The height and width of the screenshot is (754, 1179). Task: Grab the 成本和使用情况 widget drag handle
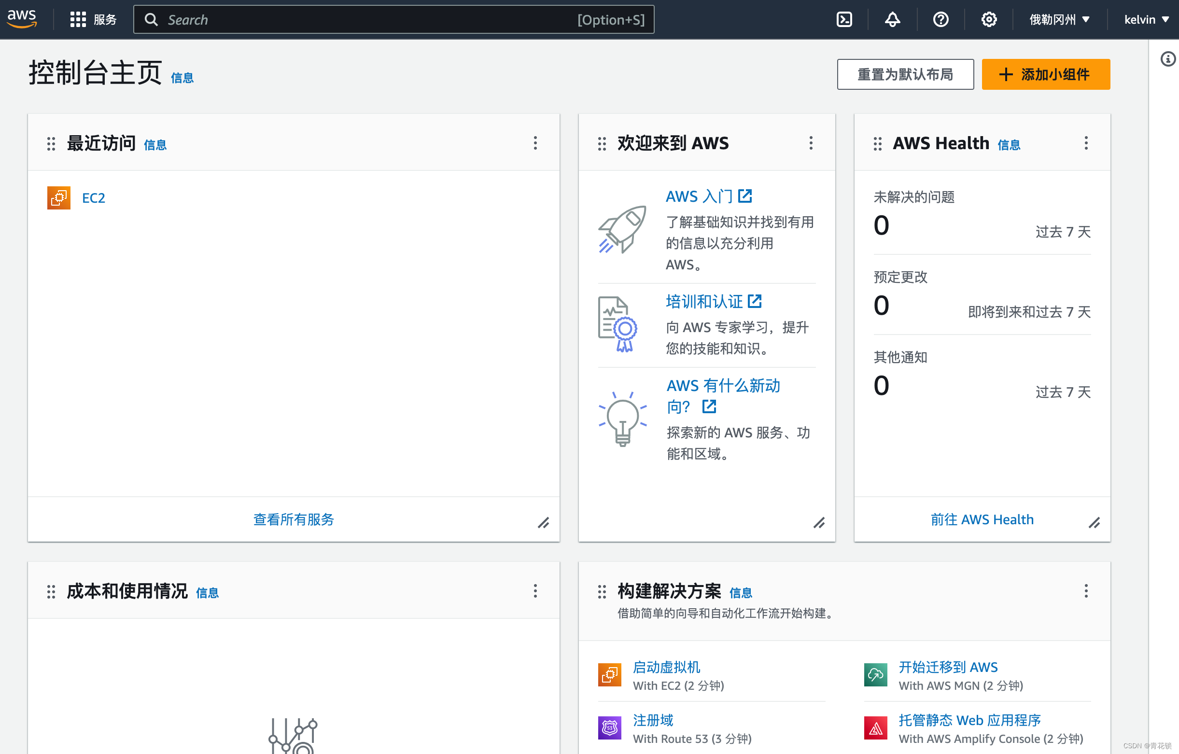(51, 591)
